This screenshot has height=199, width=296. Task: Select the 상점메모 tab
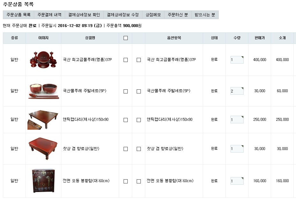click(x=153, y=15)
